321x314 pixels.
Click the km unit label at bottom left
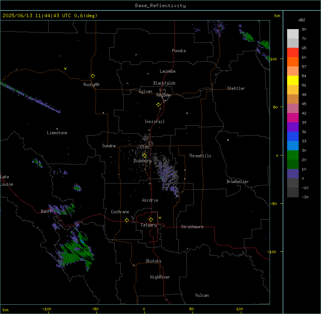(x=6, y=310)
